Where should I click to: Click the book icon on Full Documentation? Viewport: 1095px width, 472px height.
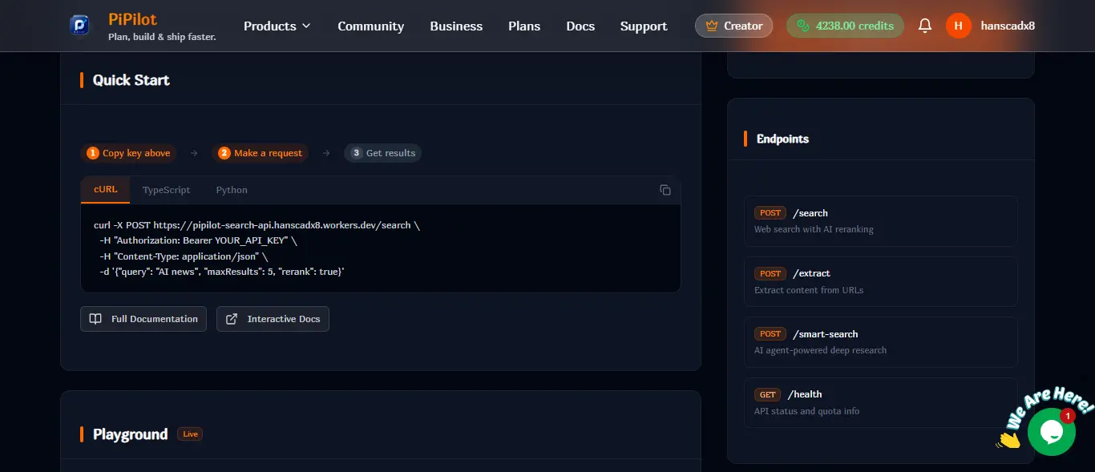pyautogui.click(x=95, y=319)
